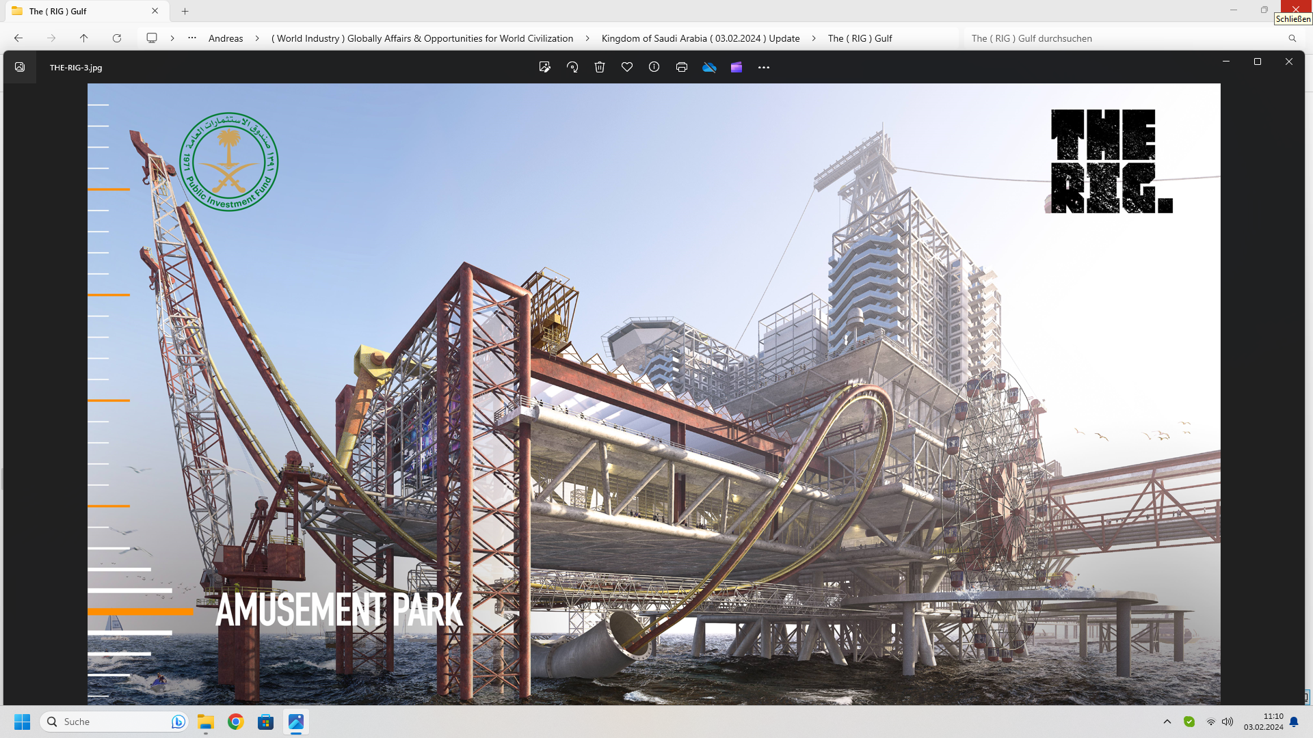
Task: Print the image using printer icon
Action: pos(682,67)
